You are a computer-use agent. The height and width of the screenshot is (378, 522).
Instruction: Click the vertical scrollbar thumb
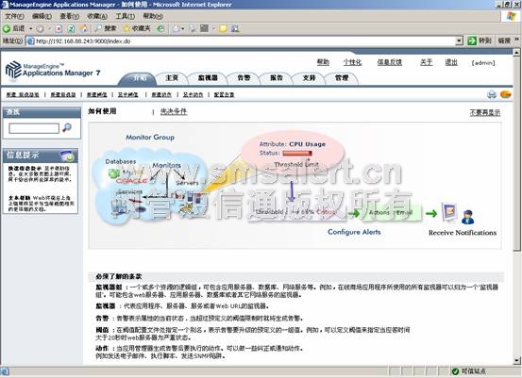click(x=516, y=153)
